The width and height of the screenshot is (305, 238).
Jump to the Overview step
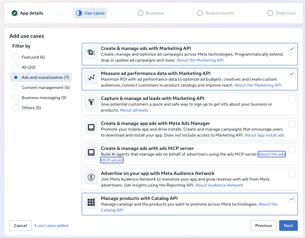pos(281,13)
